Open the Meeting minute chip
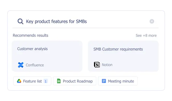 [x=118, y=81]
